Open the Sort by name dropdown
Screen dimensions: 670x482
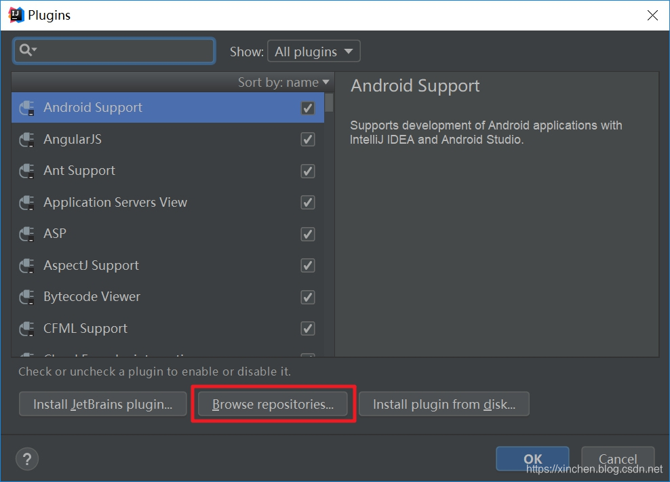point(283,82)
